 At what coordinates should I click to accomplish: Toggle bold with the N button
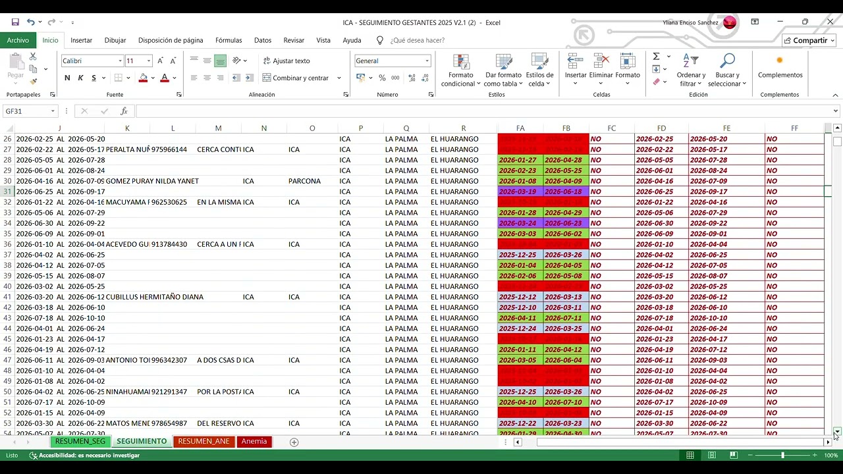67,78
